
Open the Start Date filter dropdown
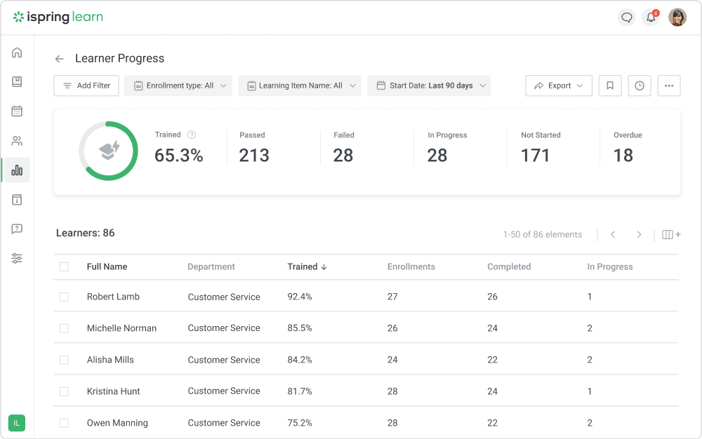tap(429, 86)
